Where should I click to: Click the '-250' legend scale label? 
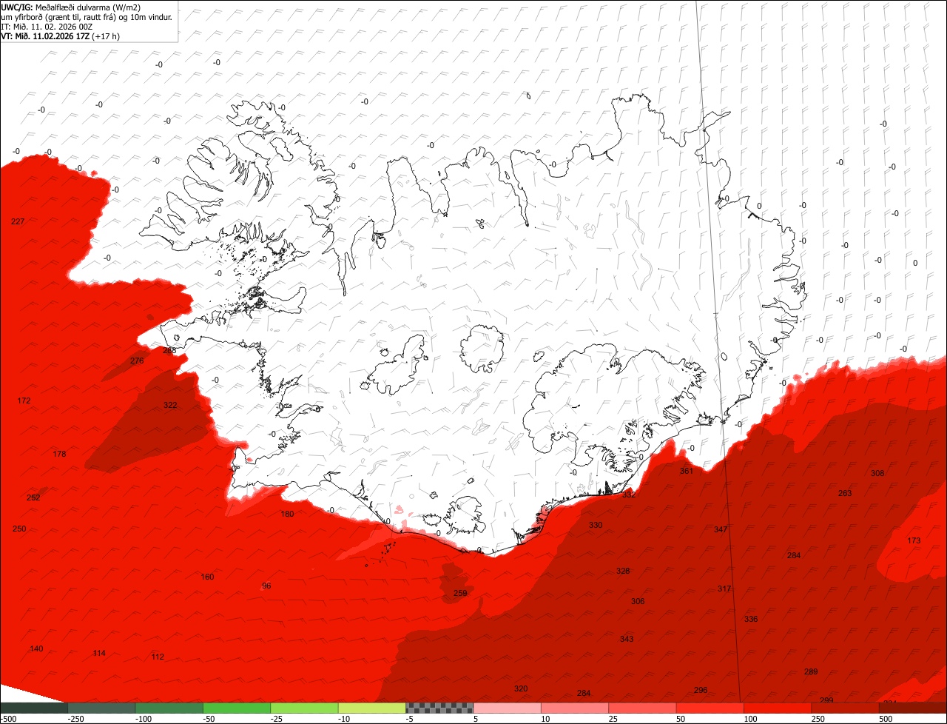[x=75, y=719]
